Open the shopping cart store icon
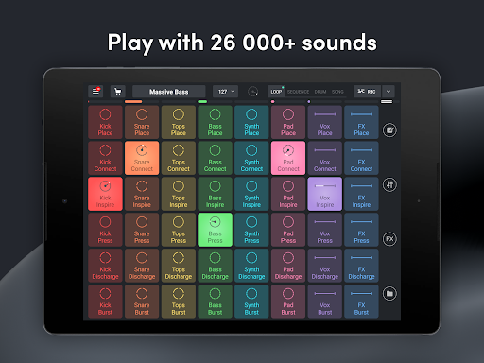This screenshot has width=484, height=363. pyautogui.click(x=118, y=92)
